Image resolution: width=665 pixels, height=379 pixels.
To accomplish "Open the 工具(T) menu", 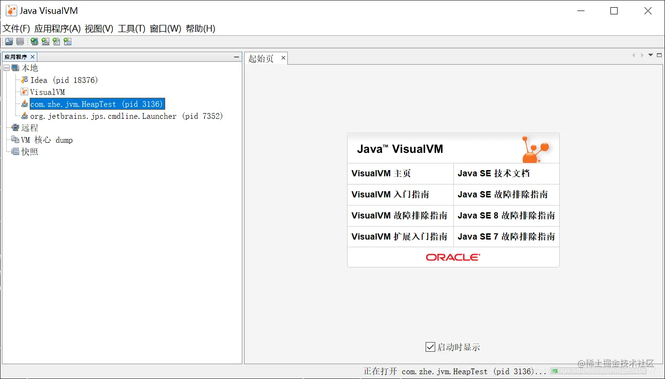I will pos(132,29).
